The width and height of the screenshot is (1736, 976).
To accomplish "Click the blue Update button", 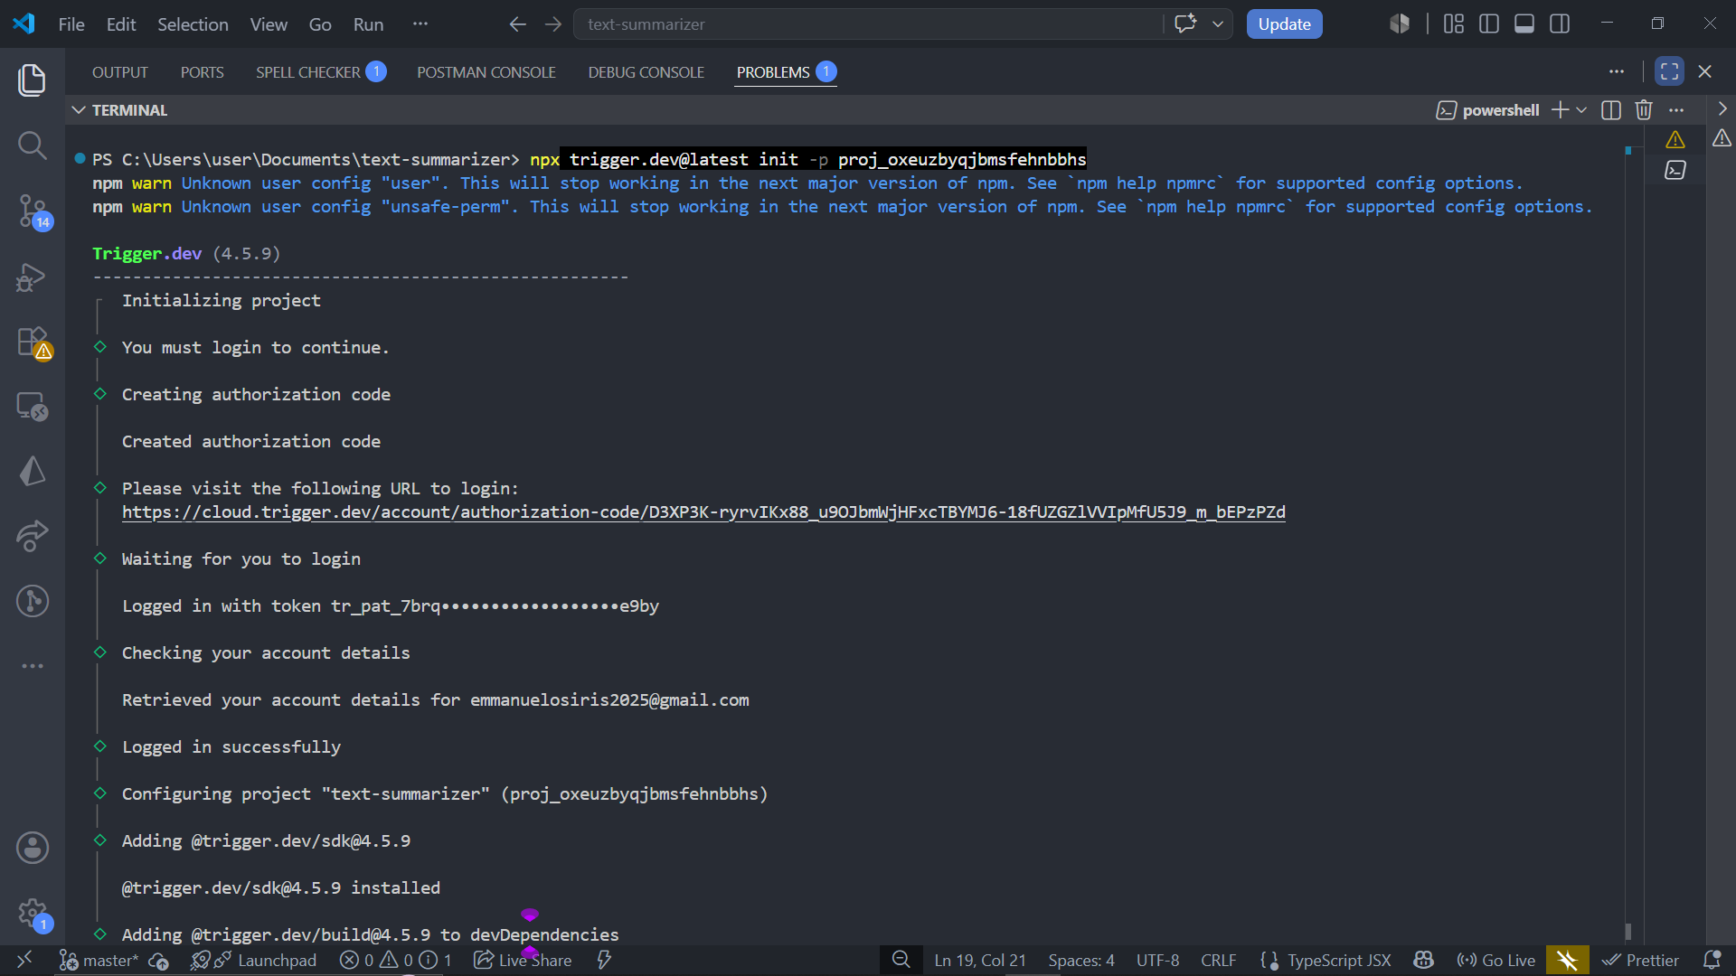I will click(x=1284, y=24).
